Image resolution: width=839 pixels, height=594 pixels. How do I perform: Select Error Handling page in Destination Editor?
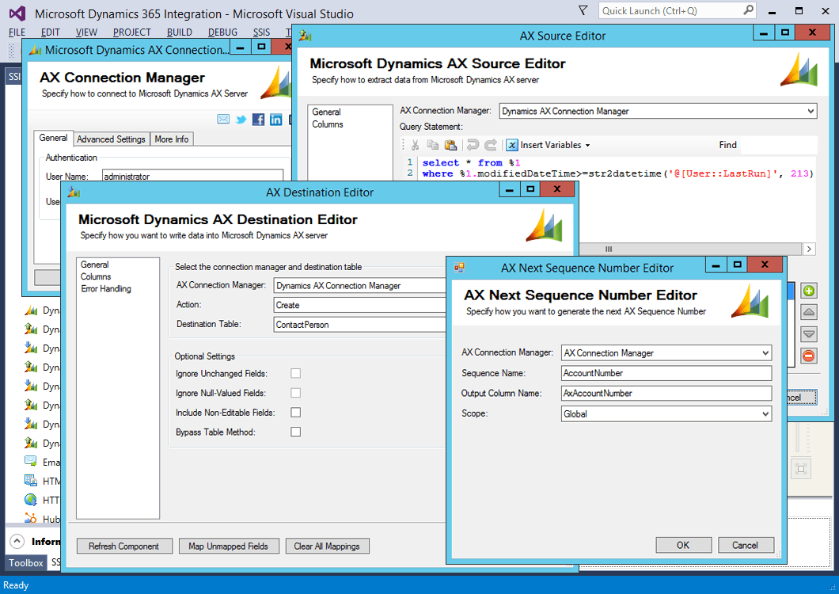click(106, 289)
